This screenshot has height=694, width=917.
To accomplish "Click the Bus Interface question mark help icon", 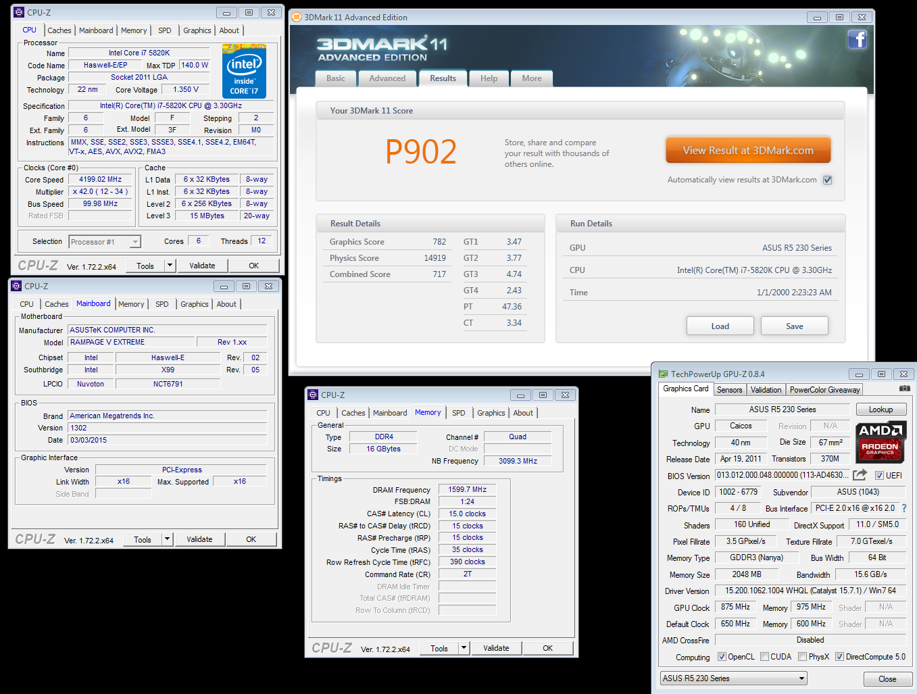I will 904,508.
